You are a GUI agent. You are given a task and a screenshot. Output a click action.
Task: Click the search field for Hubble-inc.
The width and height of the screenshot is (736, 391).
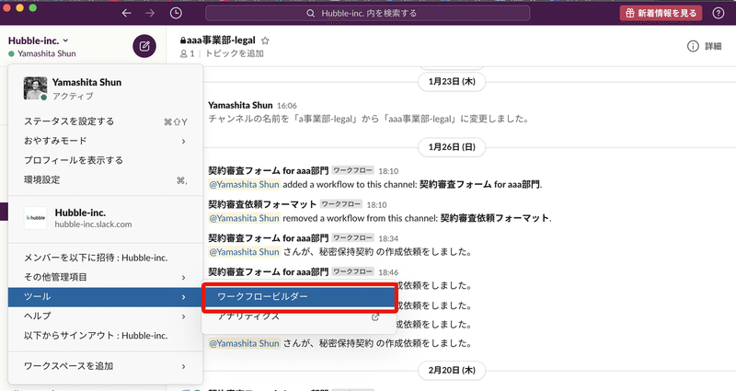[367, 13]
